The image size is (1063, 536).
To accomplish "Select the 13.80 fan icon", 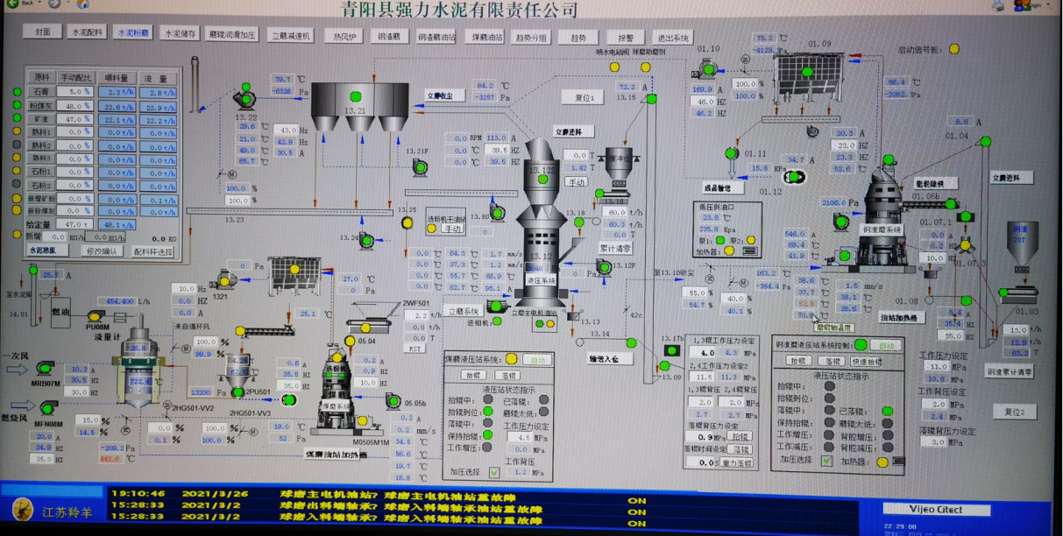I will pyautogui.click(x=497, y=213).
